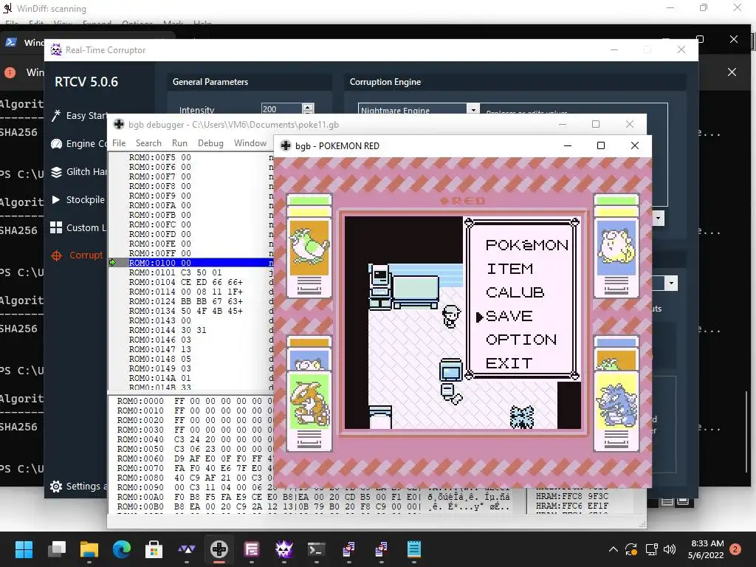Maximize the bgb POKEMON RED window
The width and height of the screenshot is (756, 567).
[x=601, y=145]
